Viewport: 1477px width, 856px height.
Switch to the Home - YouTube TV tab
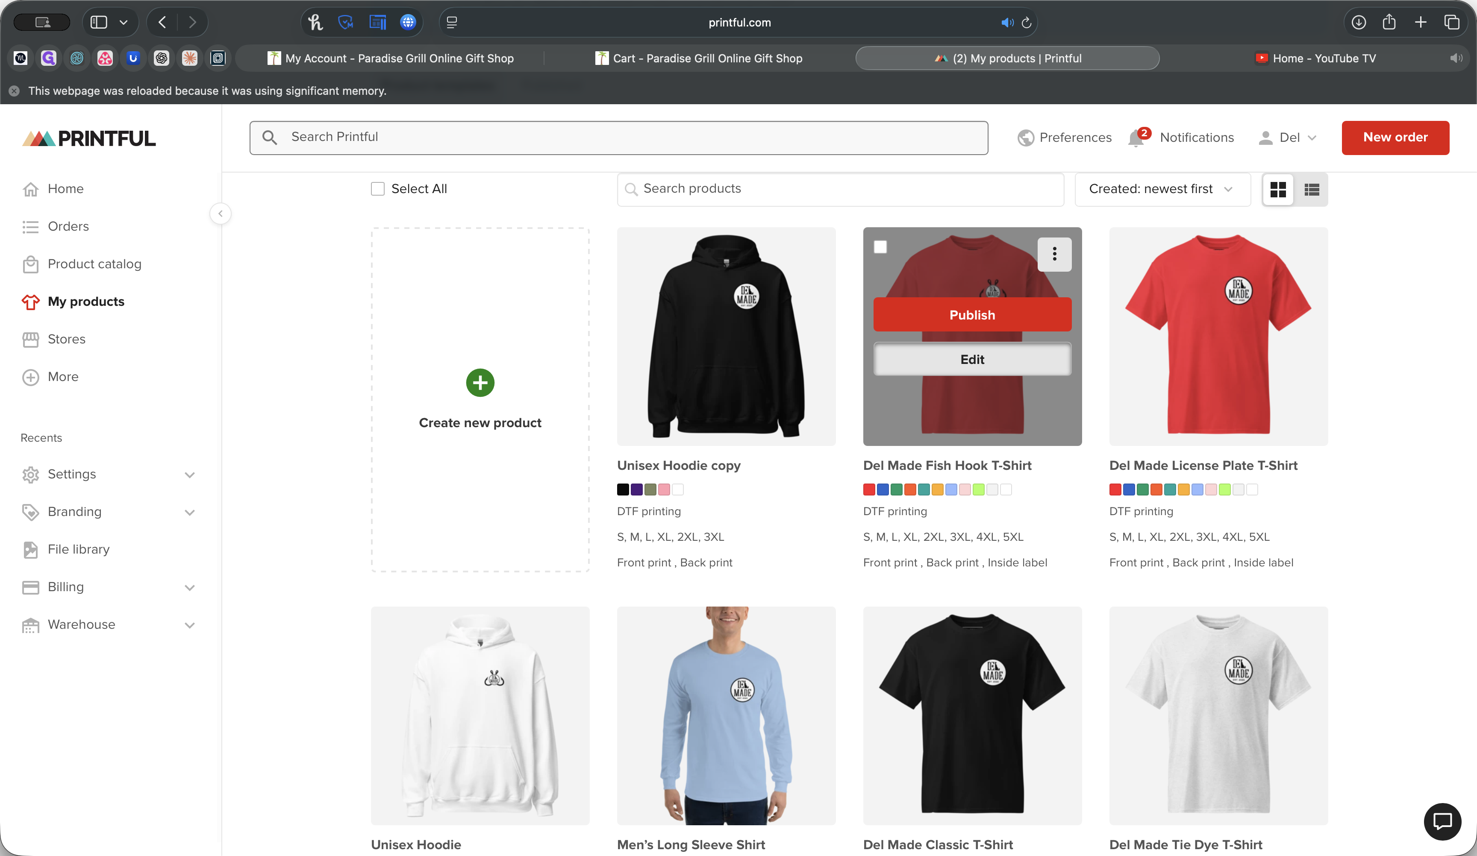pos(1324,58)
